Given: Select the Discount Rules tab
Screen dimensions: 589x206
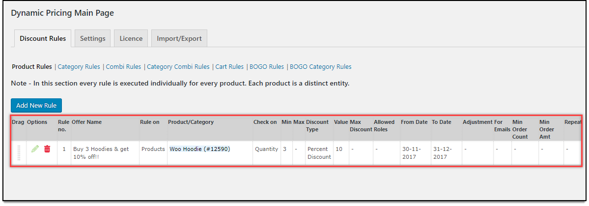Looking at the screenshot, I should (x=43, y=38).
